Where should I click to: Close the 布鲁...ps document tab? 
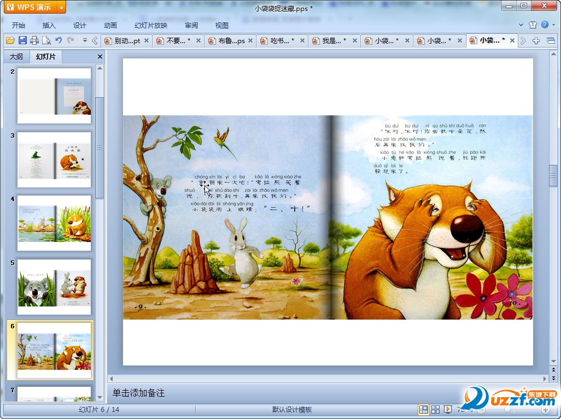click(x=250, y=41)
